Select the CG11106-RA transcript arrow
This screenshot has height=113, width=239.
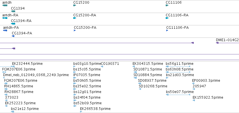point(167,18)
